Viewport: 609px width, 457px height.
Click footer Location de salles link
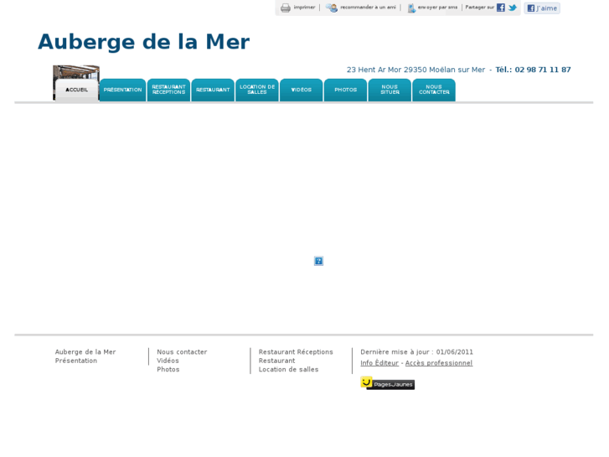tap(288, 370)
